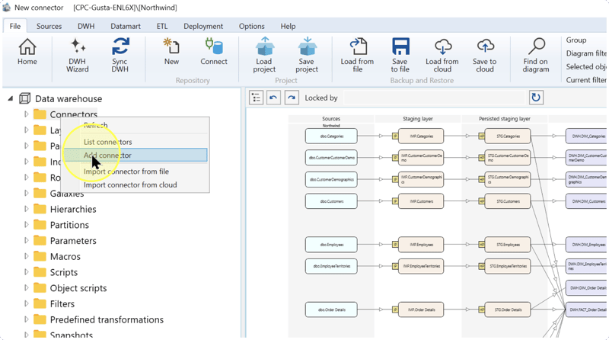Select the DWH.FACT_Order Details node
Screen dimensions: 609x340
coord(587,310)
